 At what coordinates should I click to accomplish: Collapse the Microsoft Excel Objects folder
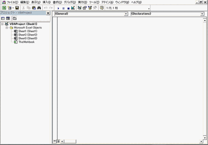[x=7, y=28]
